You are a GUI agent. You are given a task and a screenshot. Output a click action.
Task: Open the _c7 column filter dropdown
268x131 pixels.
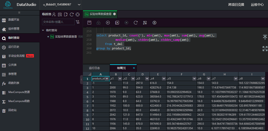pyautogui.click(x=236, y=78)
